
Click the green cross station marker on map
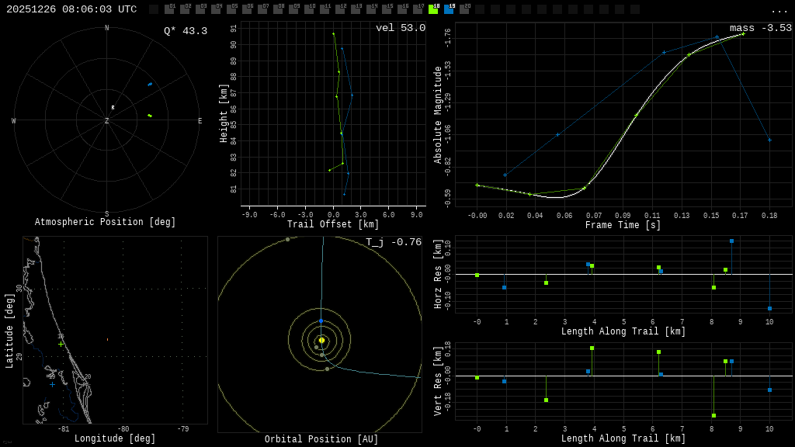[x=61, y=344]
